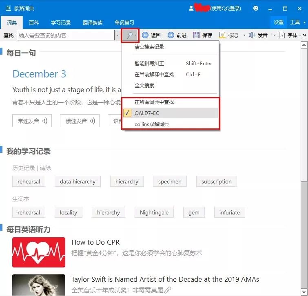Click the 标记 highlight marker icon
The height and width of the screenshot is (296, 308).
[222, 35]
